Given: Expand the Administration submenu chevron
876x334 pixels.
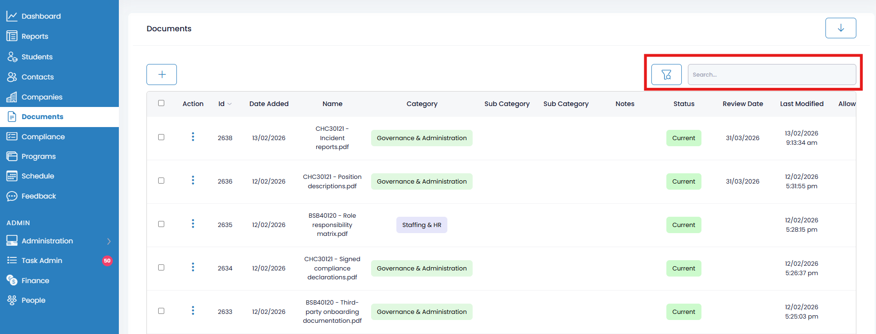Looking at the screenshot, I should pos(109,241).
